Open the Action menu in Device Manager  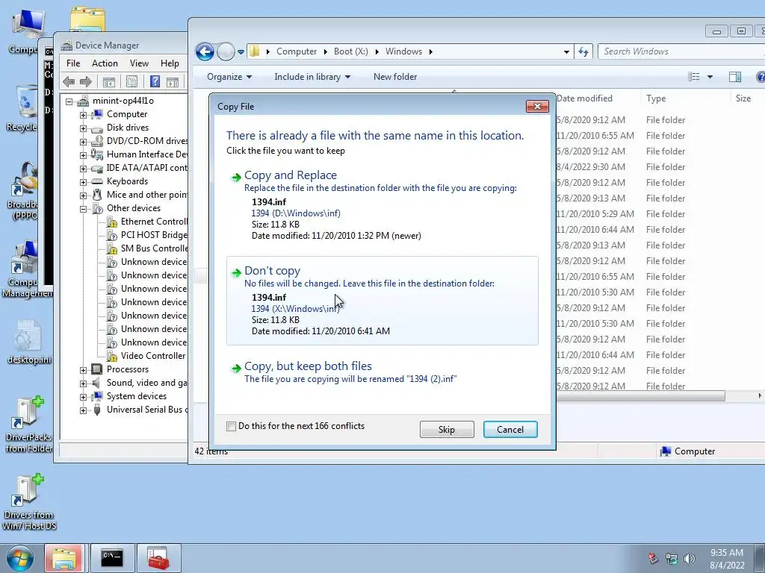105,63
